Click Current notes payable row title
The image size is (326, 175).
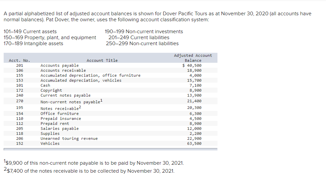pos(65,95)
